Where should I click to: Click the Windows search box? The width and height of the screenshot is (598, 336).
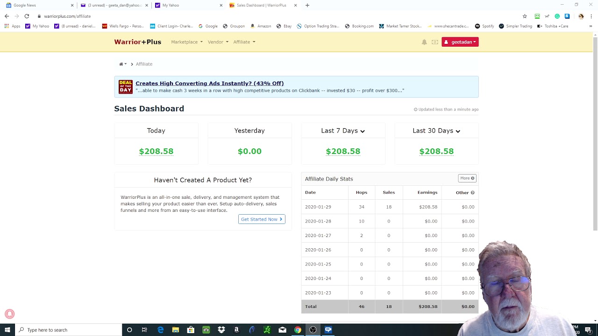coord(68,330)
